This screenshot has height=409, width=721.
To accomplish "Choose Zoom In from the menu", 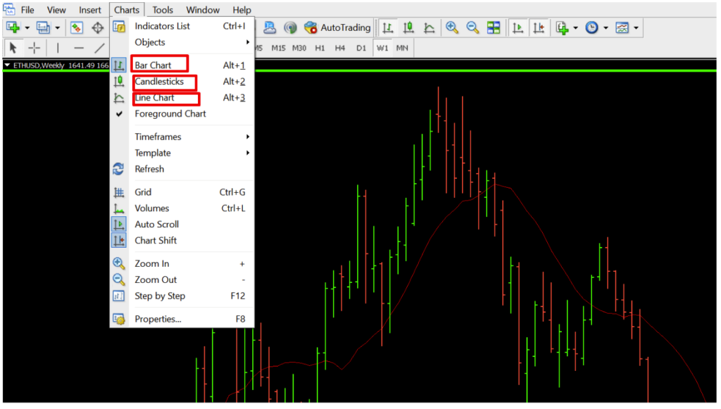I will coord(182,264).
